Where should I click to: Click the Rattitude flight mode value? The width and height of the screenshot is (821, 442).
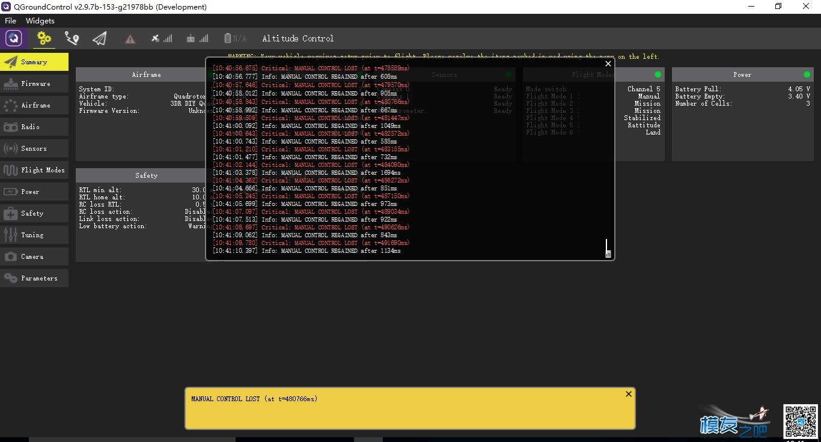pyautogui.click(x=644, y=125)
